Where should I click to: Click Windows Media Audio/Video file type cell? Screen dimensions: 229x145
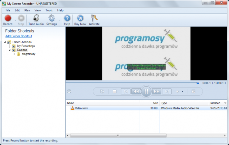click(x=180, y=108)
